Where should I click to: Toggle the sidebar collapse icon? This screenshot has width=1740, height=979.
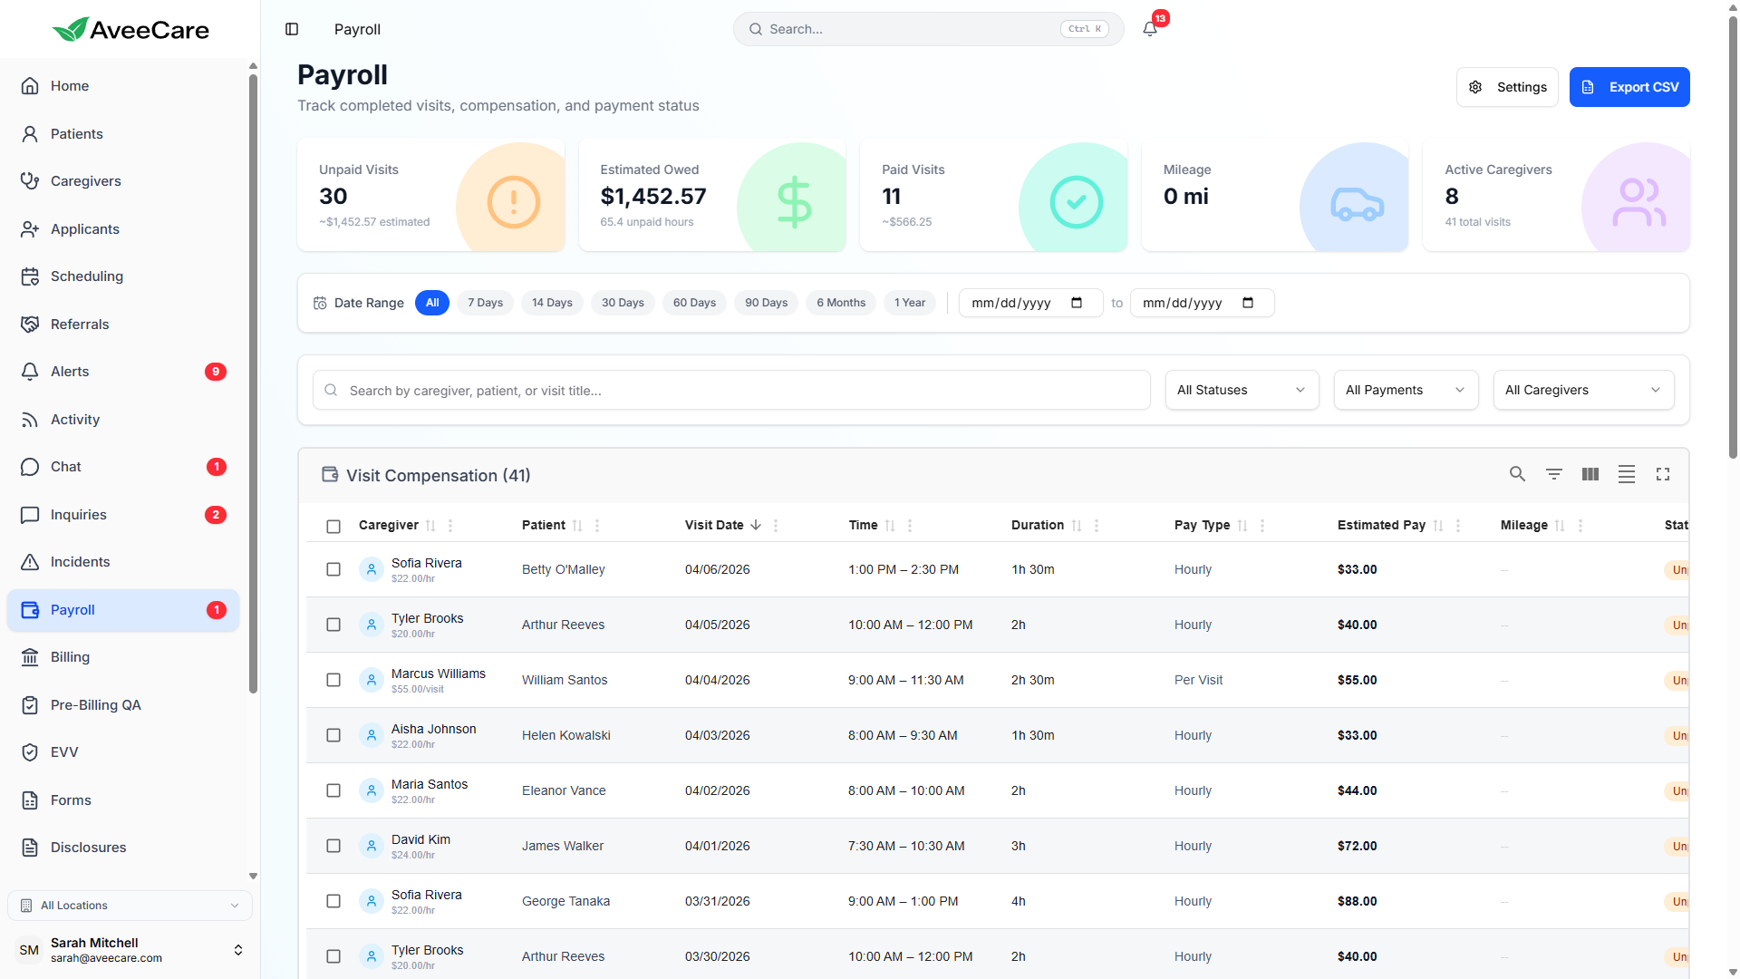[292, 29]
